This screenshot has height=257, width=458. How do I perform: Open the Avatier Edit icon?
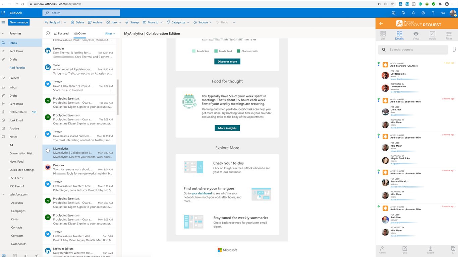[404, 250]
